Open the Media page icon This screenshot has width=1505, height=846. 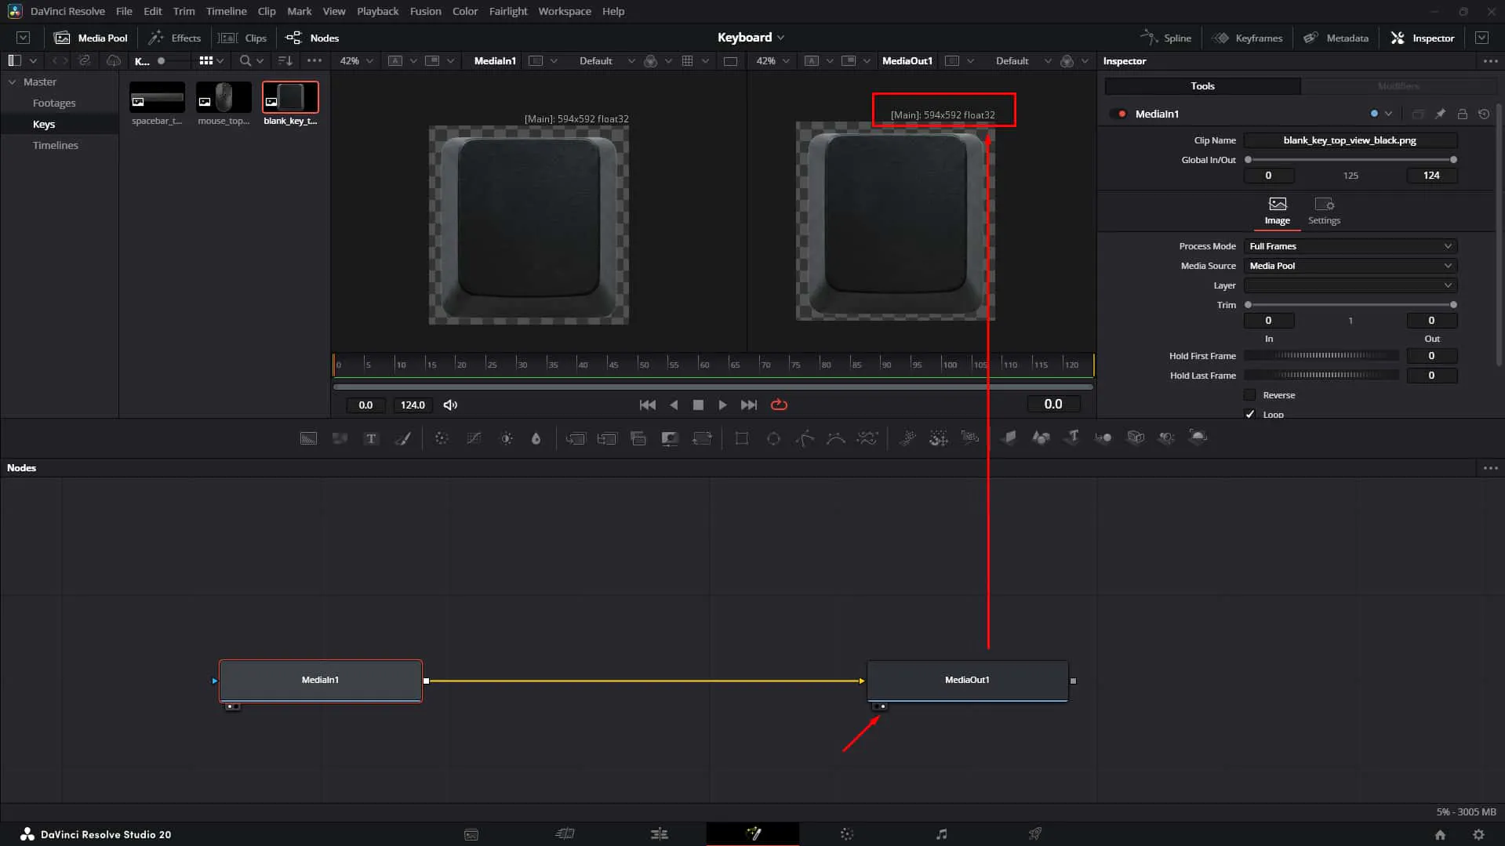(471, 834)
